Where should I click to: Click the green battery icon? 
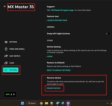[11, 95]
